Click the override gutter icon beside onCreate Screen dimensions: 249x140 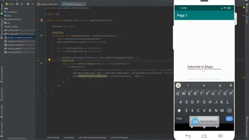tap(41, 36)
